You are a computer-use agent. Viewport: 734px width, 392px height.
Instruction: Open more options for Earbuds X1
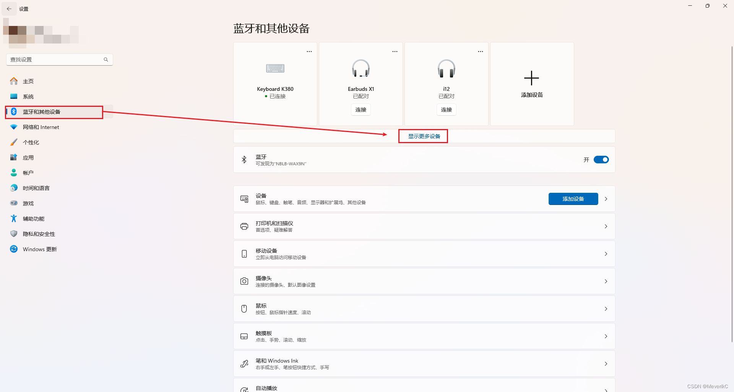click(x=395, y=52)
